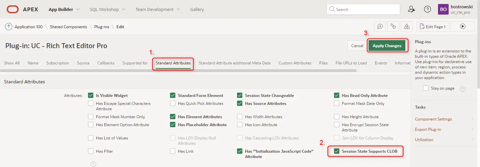Viewport: 480px width, 167px height.
Task: Open the SQL Workshop dropdown menu
Action: pos(107,9)
